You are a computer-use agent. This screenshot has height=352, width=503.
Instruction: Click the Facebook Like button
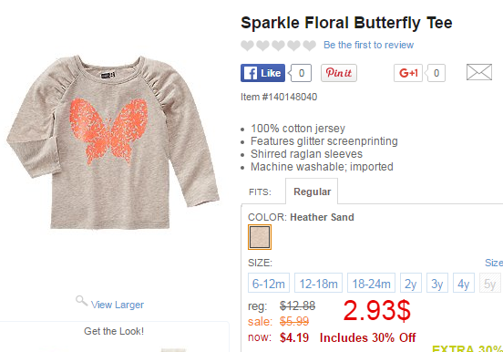click(x=262, y=73)
